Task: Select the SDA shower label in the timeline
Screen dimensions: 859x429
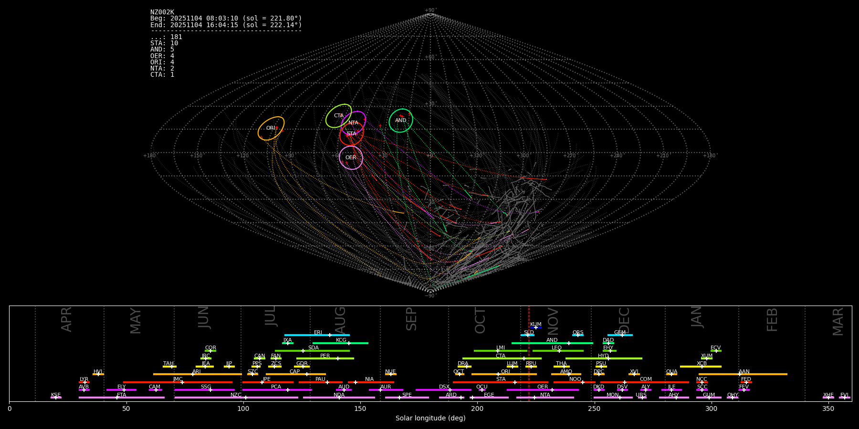Action: tap(314, 348)
